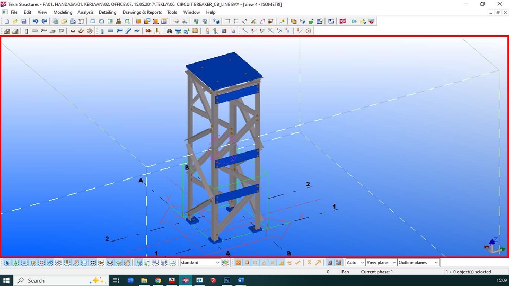This screenshot has width=509, height=286.
Task: Toggle snap to points and grid intersections
Action: click(238, 263)
